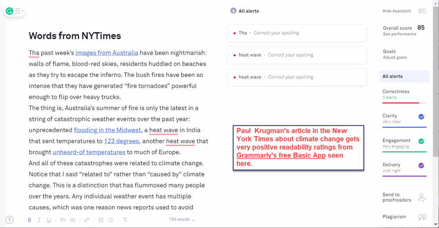Viewport: 439px width, 228px height.
Task: Insert a hyperlink with link icon
Action: coord(87,220)
